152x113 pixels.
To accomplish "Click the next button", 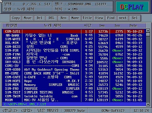I will [x=123, y=18].
